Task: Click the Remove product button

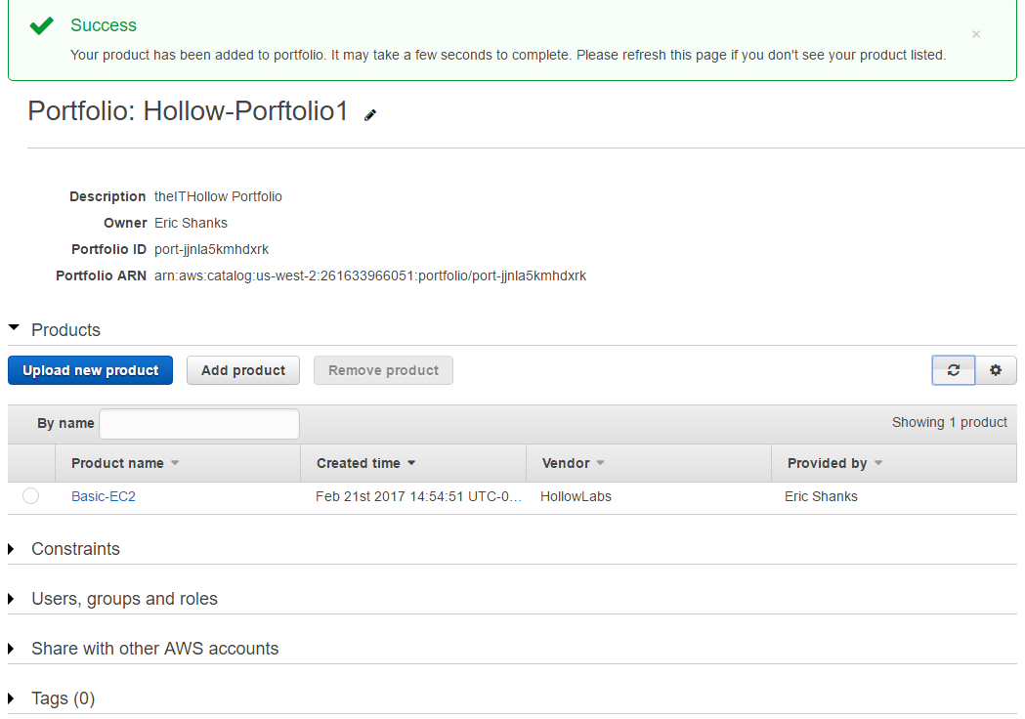Action: coord(383,370)
